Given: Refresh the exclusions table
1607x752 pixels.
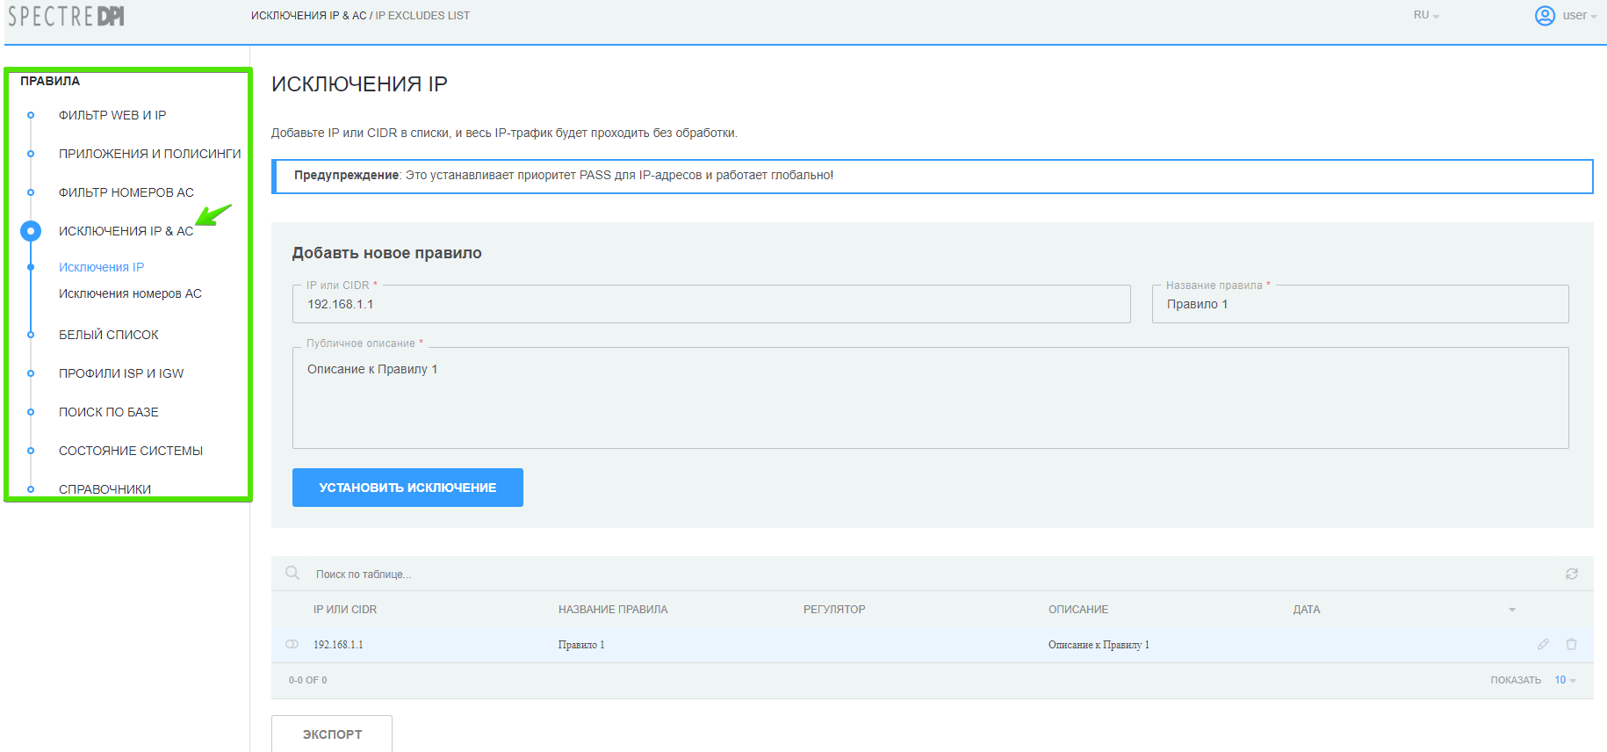Looking at the screenshot, I should 1571,574.
